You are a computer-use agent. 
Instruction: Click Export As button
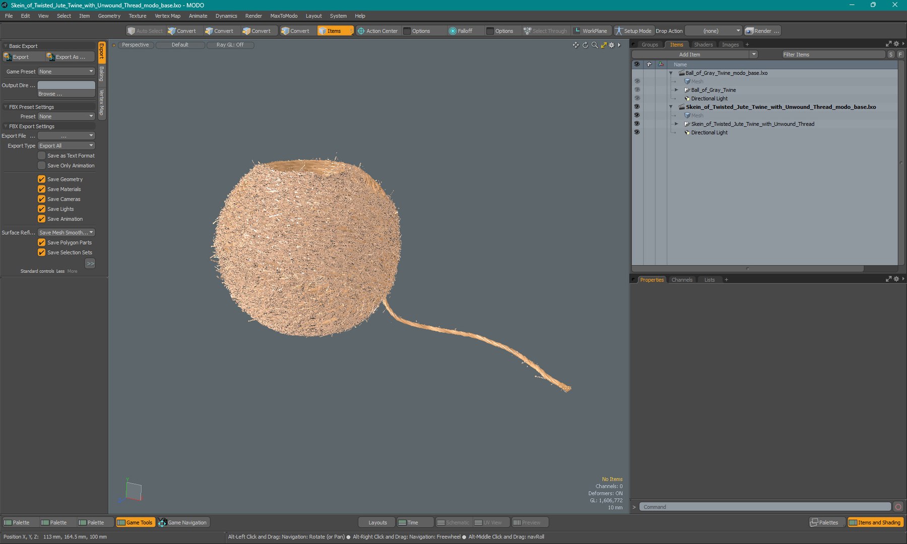pyautogui.click(x=70, y=57)
